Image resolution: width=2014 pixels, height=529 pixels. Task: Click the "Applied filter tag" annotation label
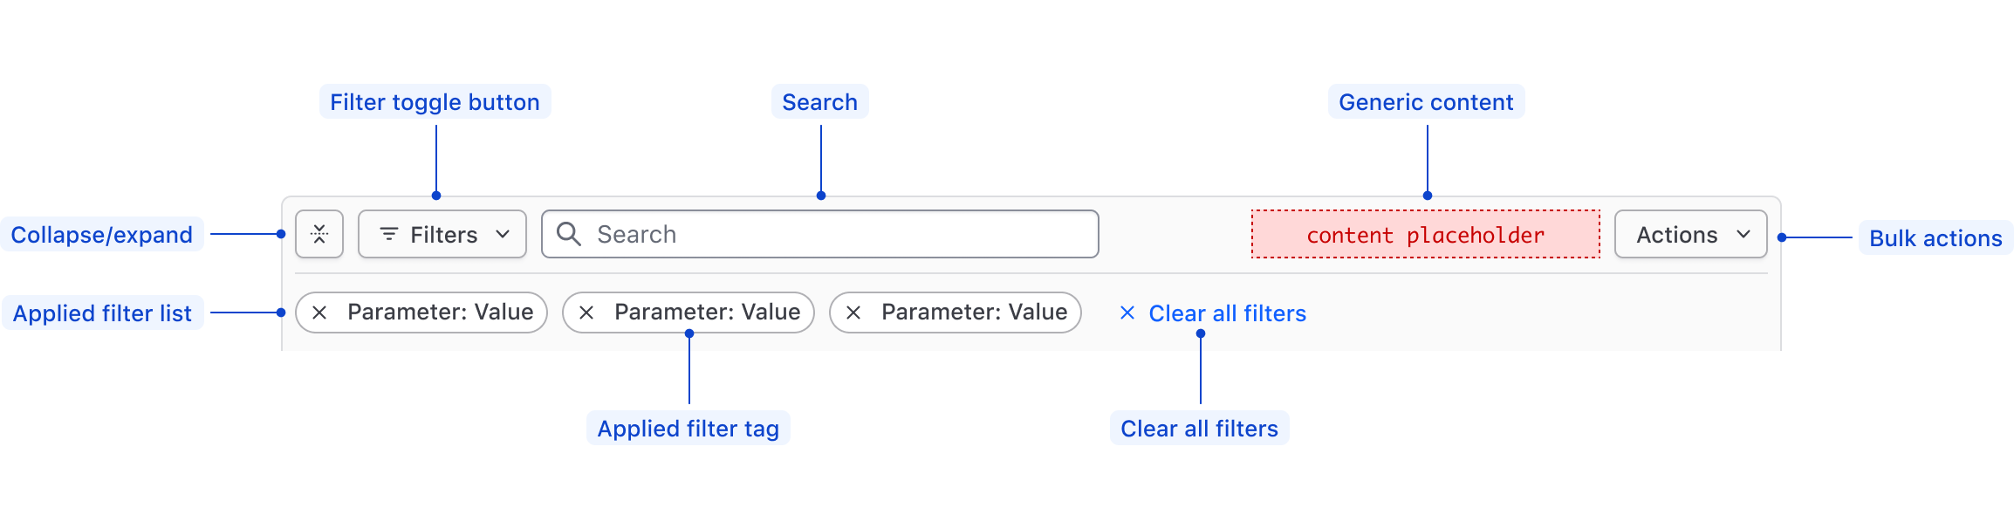click(x=688, y=429)
